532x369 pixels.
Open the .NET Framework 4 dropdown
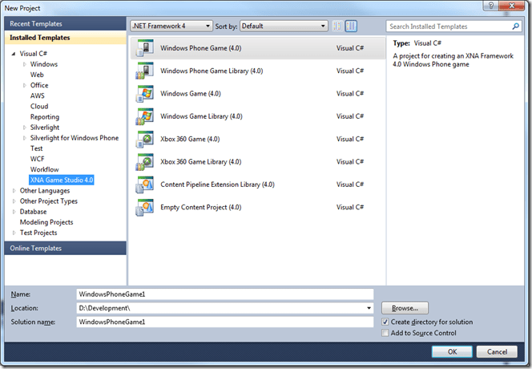pyautogui.click(x=171, y=26)
